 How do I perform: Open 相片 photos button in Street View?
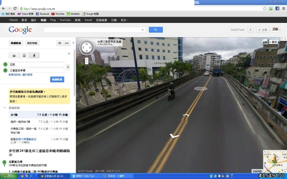(x=270, y=42)
